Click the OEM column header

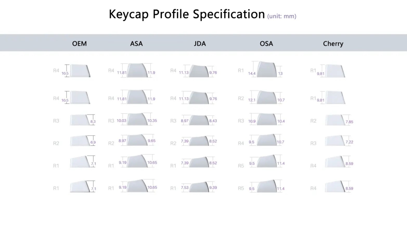pyautogui.click(x=79, y=43)
